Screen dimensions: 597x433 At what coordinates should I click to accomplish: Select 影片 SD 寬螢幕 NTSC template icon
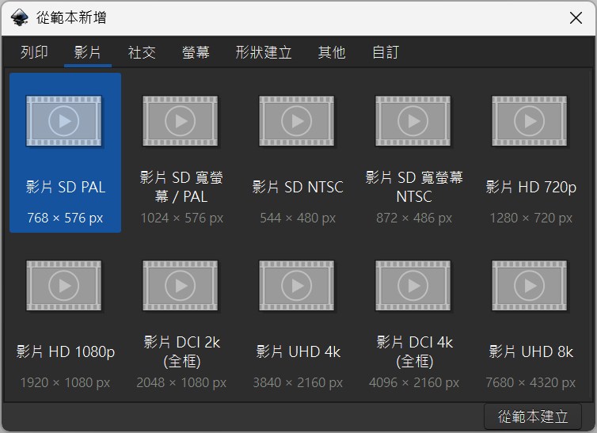pyautogui.click(x=413, y=121)
